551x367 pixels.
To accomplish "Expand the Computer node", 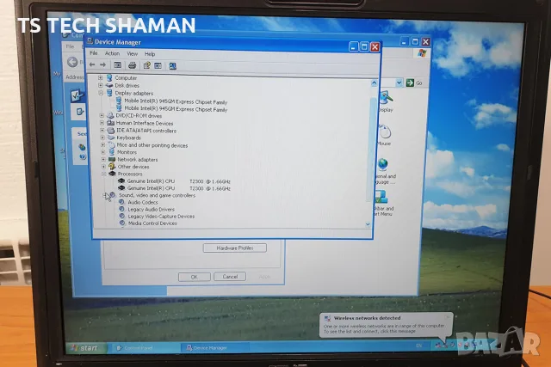I will click(x=101, y=78).
